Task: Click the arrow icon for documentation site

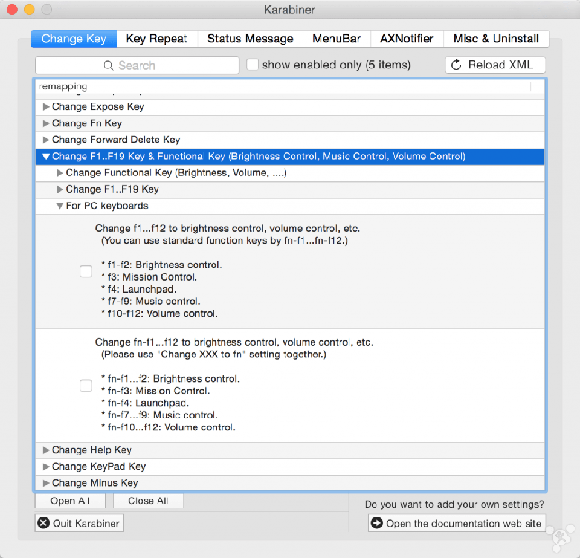Action: point(377,523)
